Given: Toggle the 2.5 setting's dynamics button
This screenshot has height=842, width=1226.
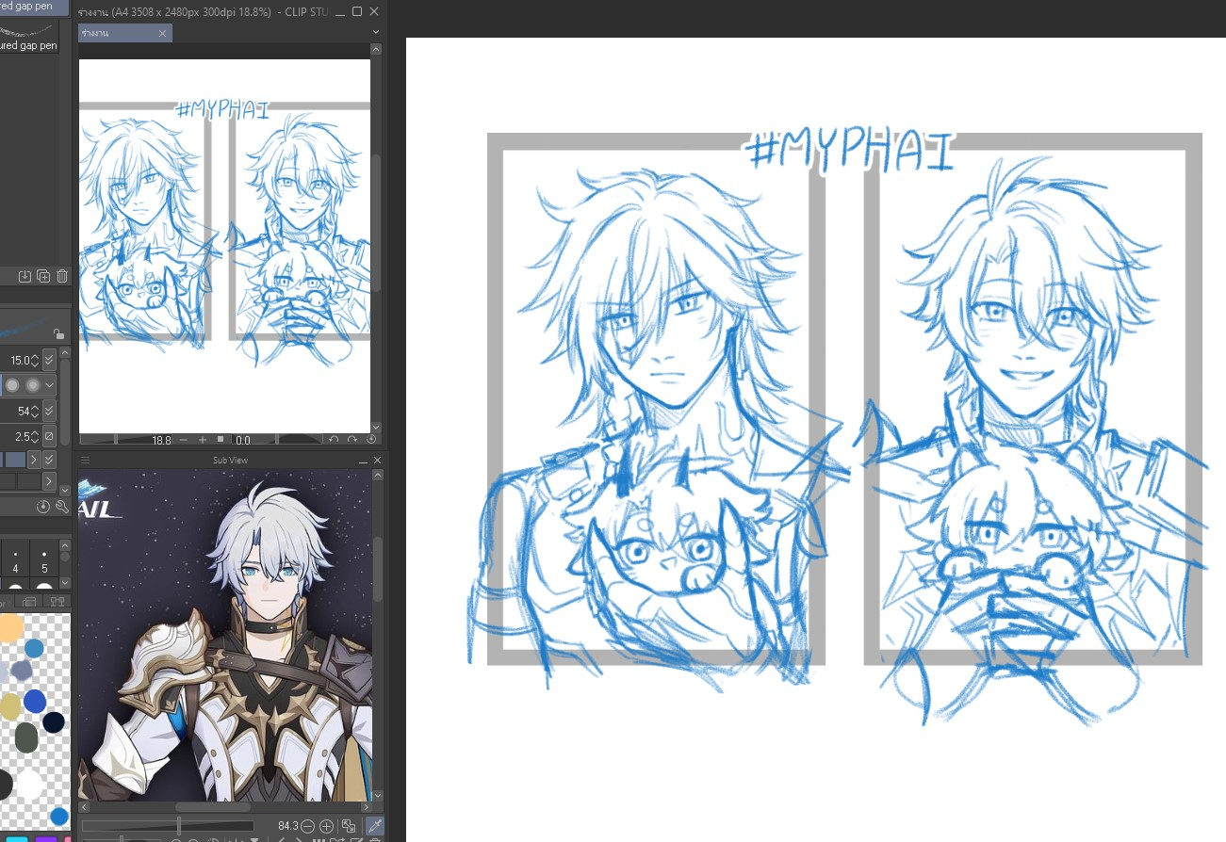Looking at the screenshot, I should [49, 436].
